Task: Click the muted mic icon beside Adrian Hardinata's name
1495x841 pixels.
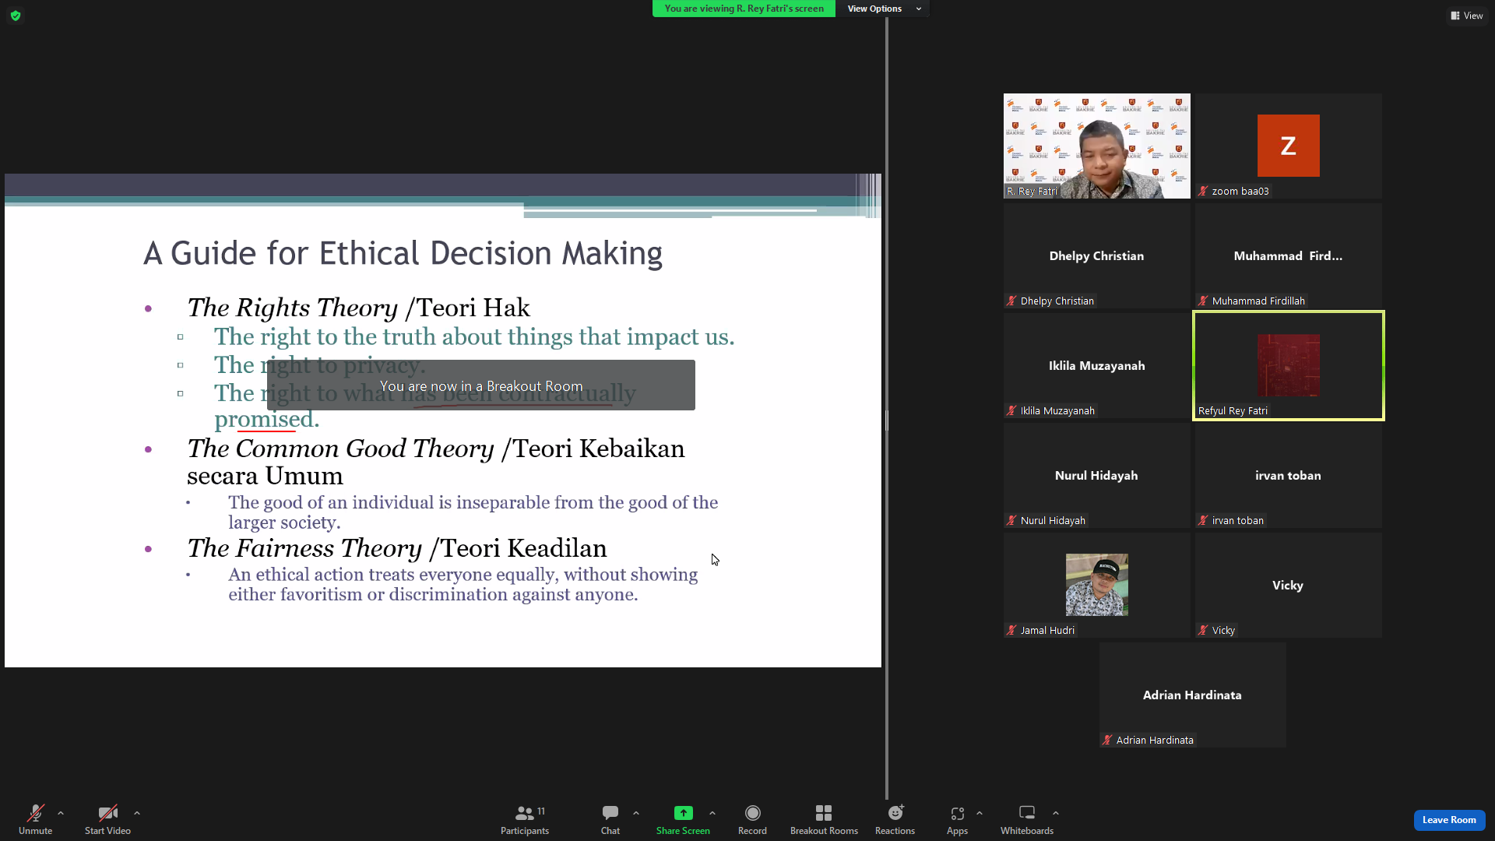Action: point(1107,740)
